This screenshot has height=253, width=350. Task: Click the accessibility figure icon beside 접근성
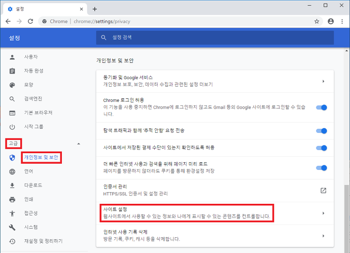(12, 213)
